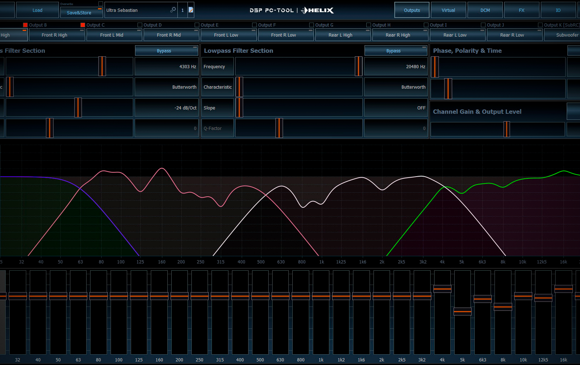Select the Front L Low channel

pos(228,35)
